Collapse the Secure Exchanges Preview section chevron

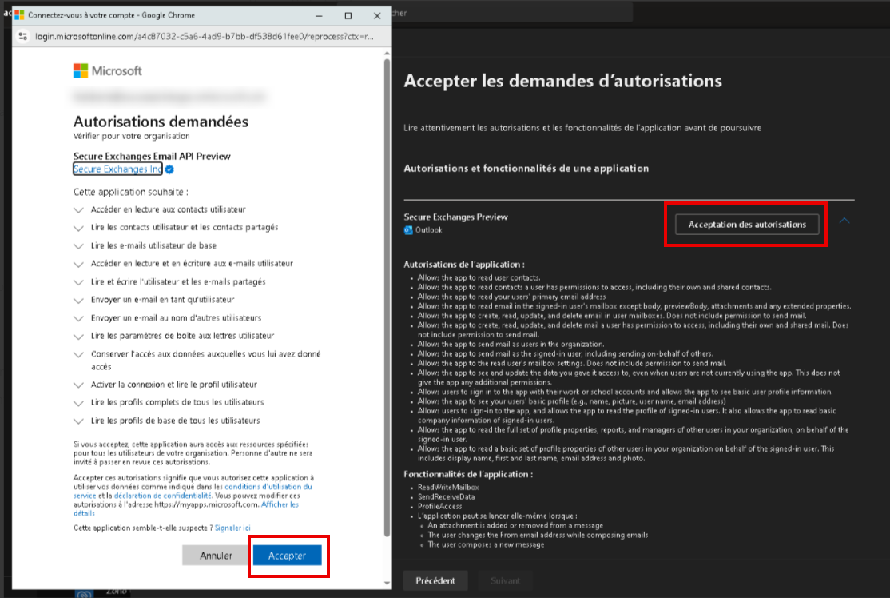pos(844,221)
